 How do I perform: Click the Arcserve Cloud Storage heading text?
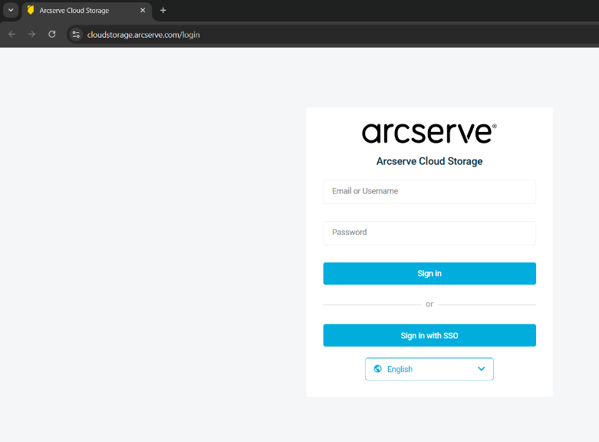click(429, 162)
